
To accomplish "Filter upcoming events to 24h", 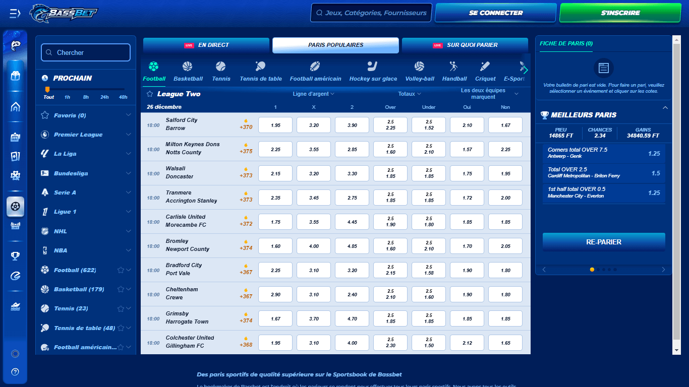I will [x=104, y=97].
